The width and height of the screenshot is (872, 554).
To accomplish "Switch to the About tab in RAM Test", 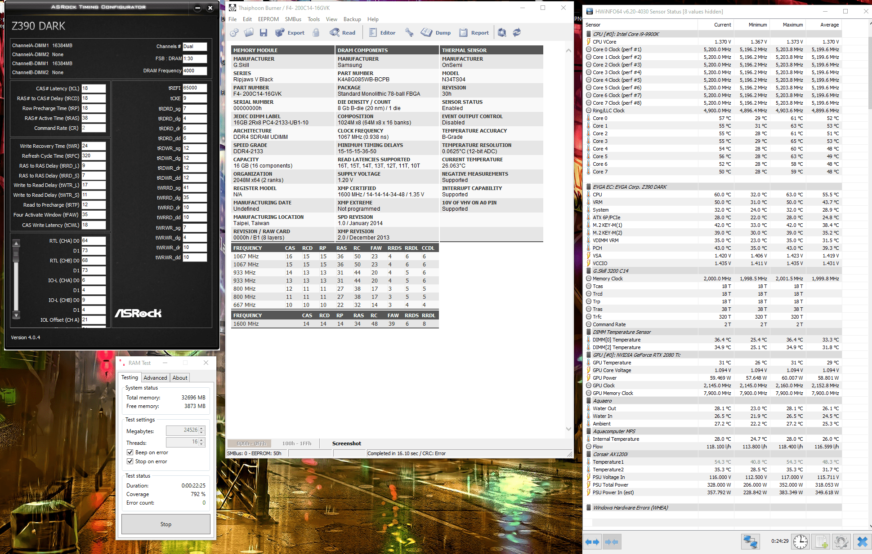I will coord(180,378).
